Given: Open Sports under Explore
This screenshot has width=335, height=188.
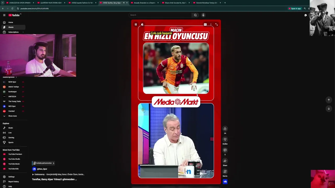Looking at the screenshot, I should click(x=13, y=143).
